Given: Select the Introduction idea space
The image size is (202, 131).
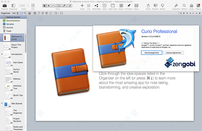Looking at the screenshot, I should (x=12, y=54).
